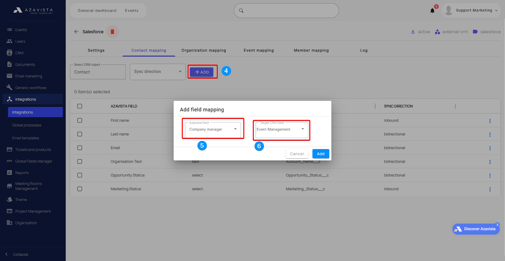Open the Reports chart icon
The image size is (505, 261).
(9, 173)
